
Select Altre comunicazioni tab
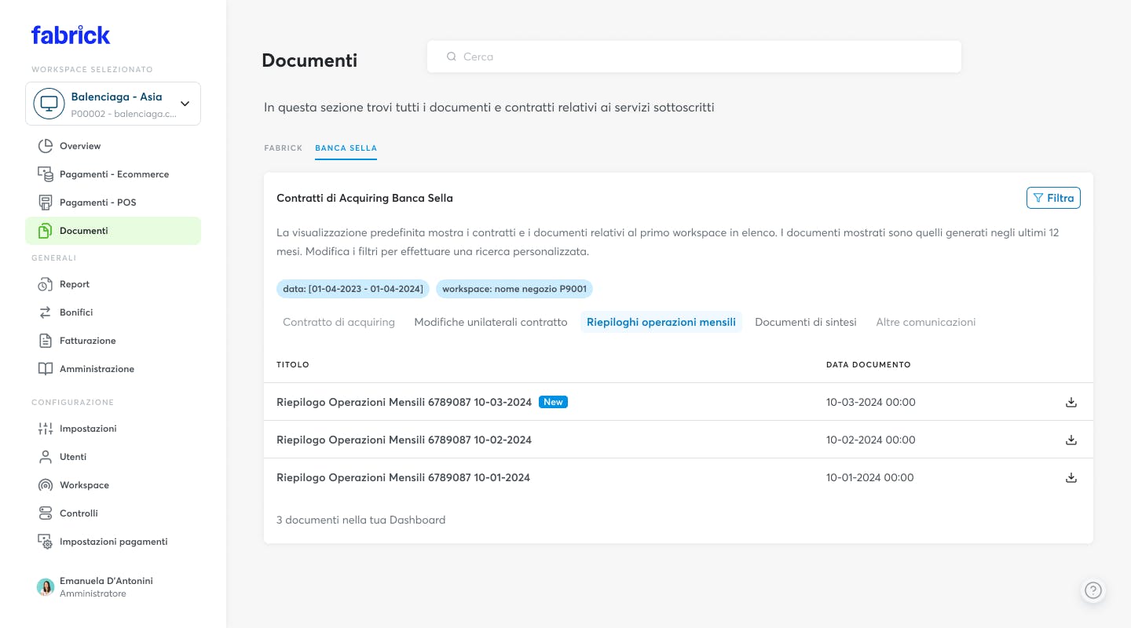point(926,322)
